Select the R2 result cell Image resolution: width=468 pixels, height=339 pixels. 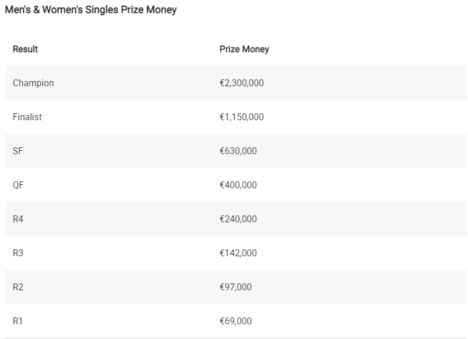[x=18, y=287]
